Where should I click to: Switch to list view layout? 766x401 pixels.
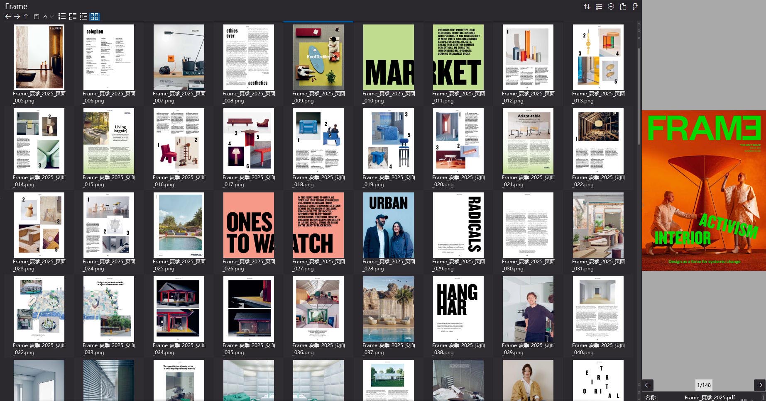pyautogui.click(x=61, y=17)
